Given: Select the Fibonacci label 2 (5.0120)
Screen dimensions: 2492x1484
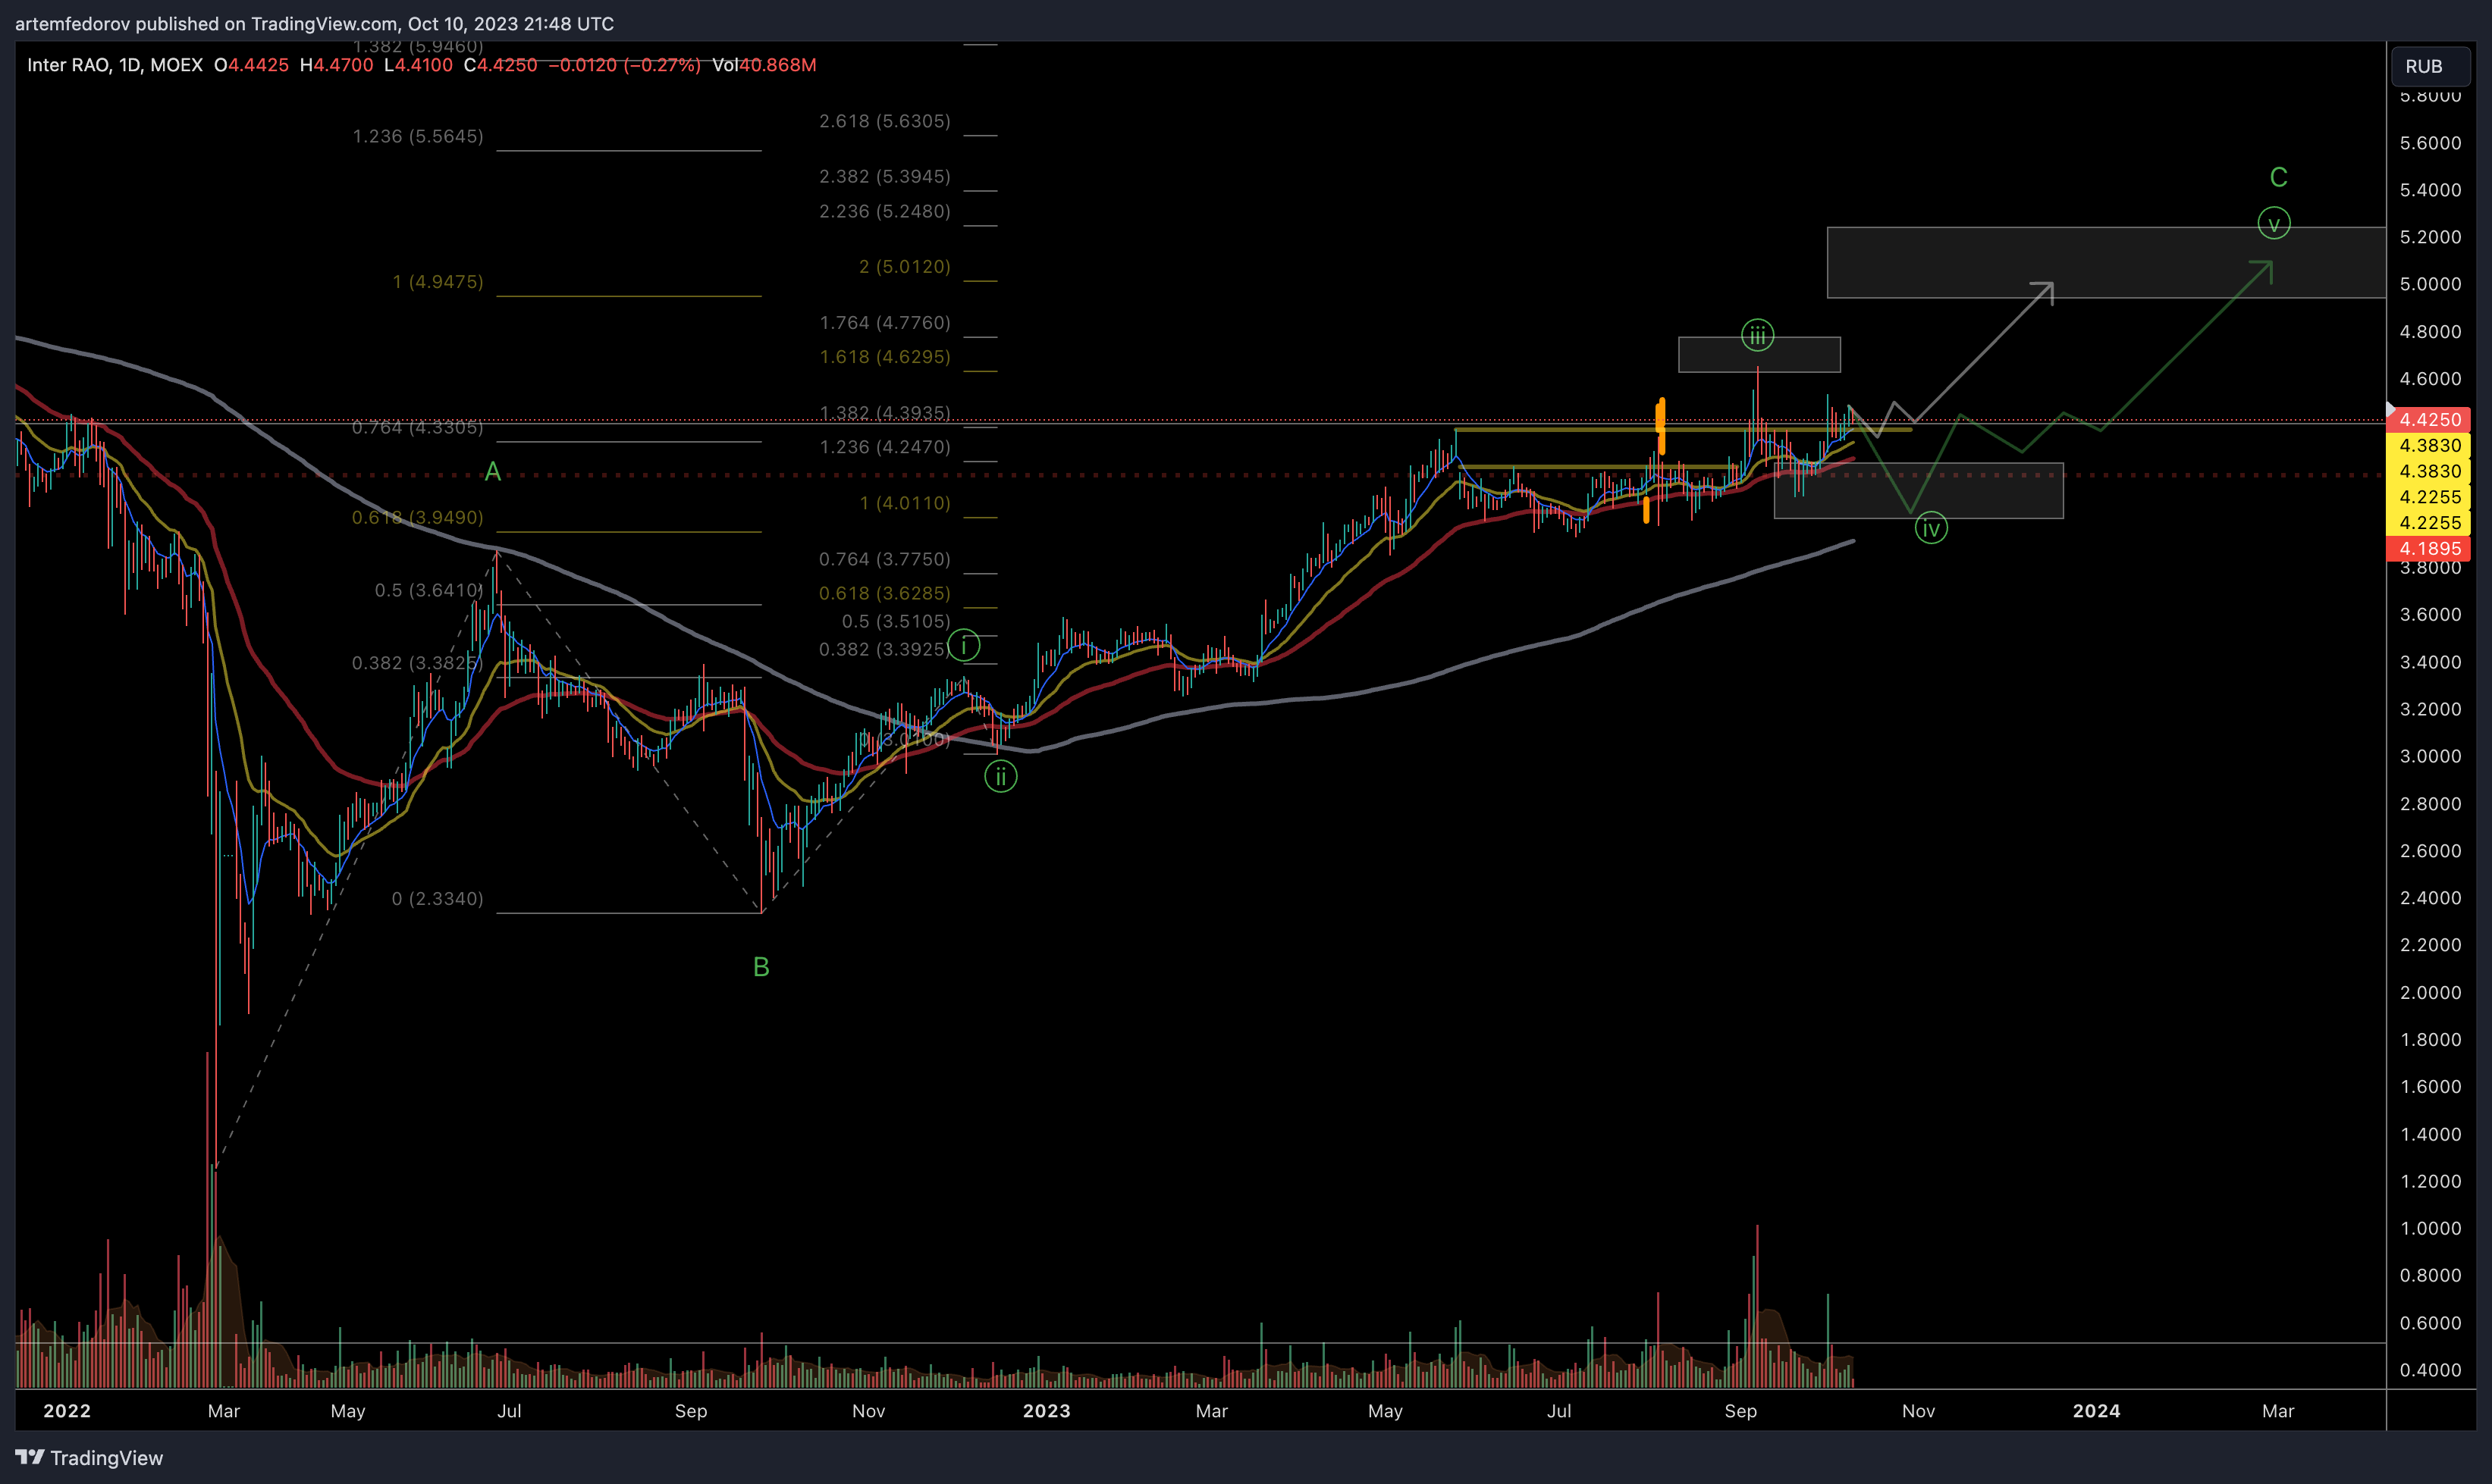Looking at the screenshot, I should [905, 266].
